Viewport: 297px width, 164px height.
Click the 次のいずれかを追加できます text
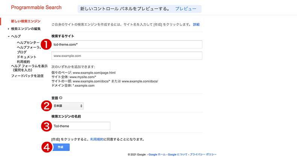tap(73, 67)
